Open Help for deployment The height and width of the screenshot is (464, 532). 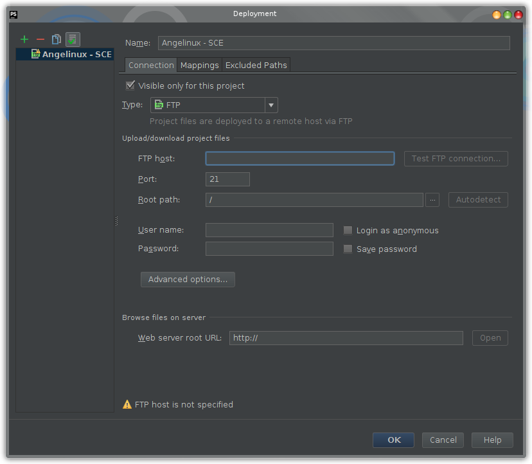(492, 440)
